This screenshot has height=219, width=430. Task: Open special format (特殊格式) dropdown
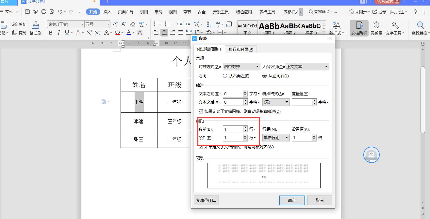tap(276, 102)
